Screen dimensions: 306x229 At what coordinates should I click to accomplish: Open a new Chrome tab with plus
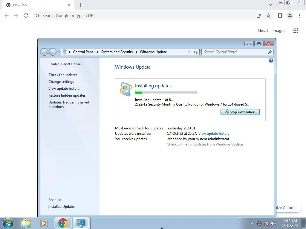[x=81, y=5]
